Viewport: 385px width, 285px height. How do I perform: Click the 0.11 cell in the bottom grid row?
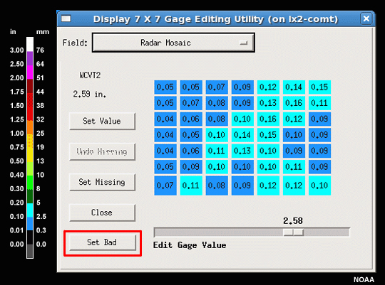pyautogui.click(x=191, y=185)
